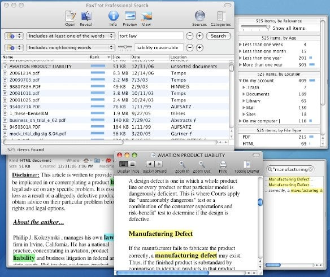Add criterion with plus beside liability reasonable
This screenshot has width=330, height=277.
tap(199, 47)
